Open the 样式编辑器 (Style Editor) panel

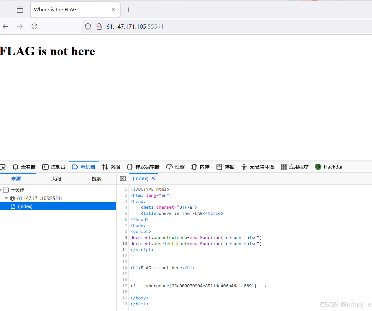143,167
